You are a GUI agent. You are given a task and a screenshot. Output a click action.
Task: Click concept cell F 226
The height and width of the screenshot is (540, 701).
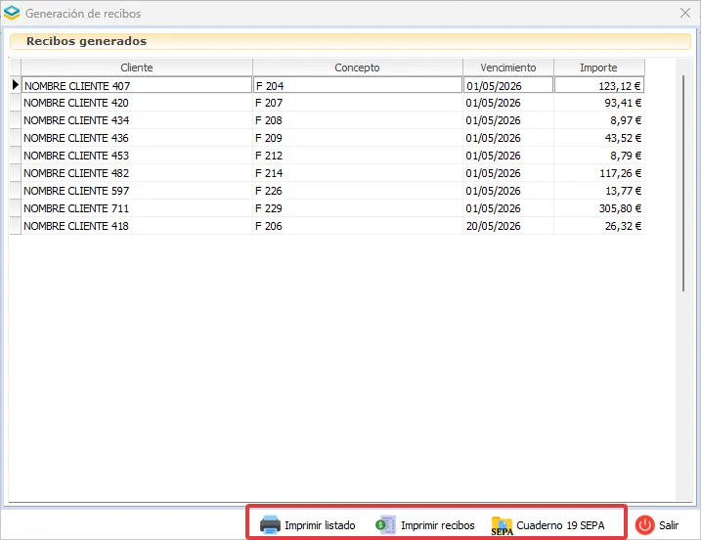pos(358,191)
